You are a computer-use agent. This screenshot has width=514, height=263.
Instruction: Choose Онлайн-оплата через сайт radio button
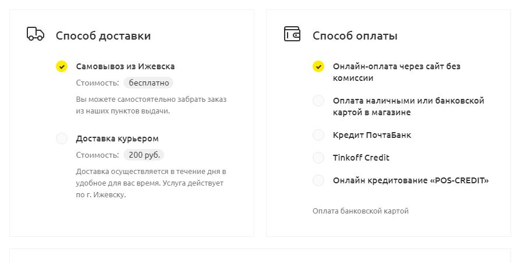[318, 66]
